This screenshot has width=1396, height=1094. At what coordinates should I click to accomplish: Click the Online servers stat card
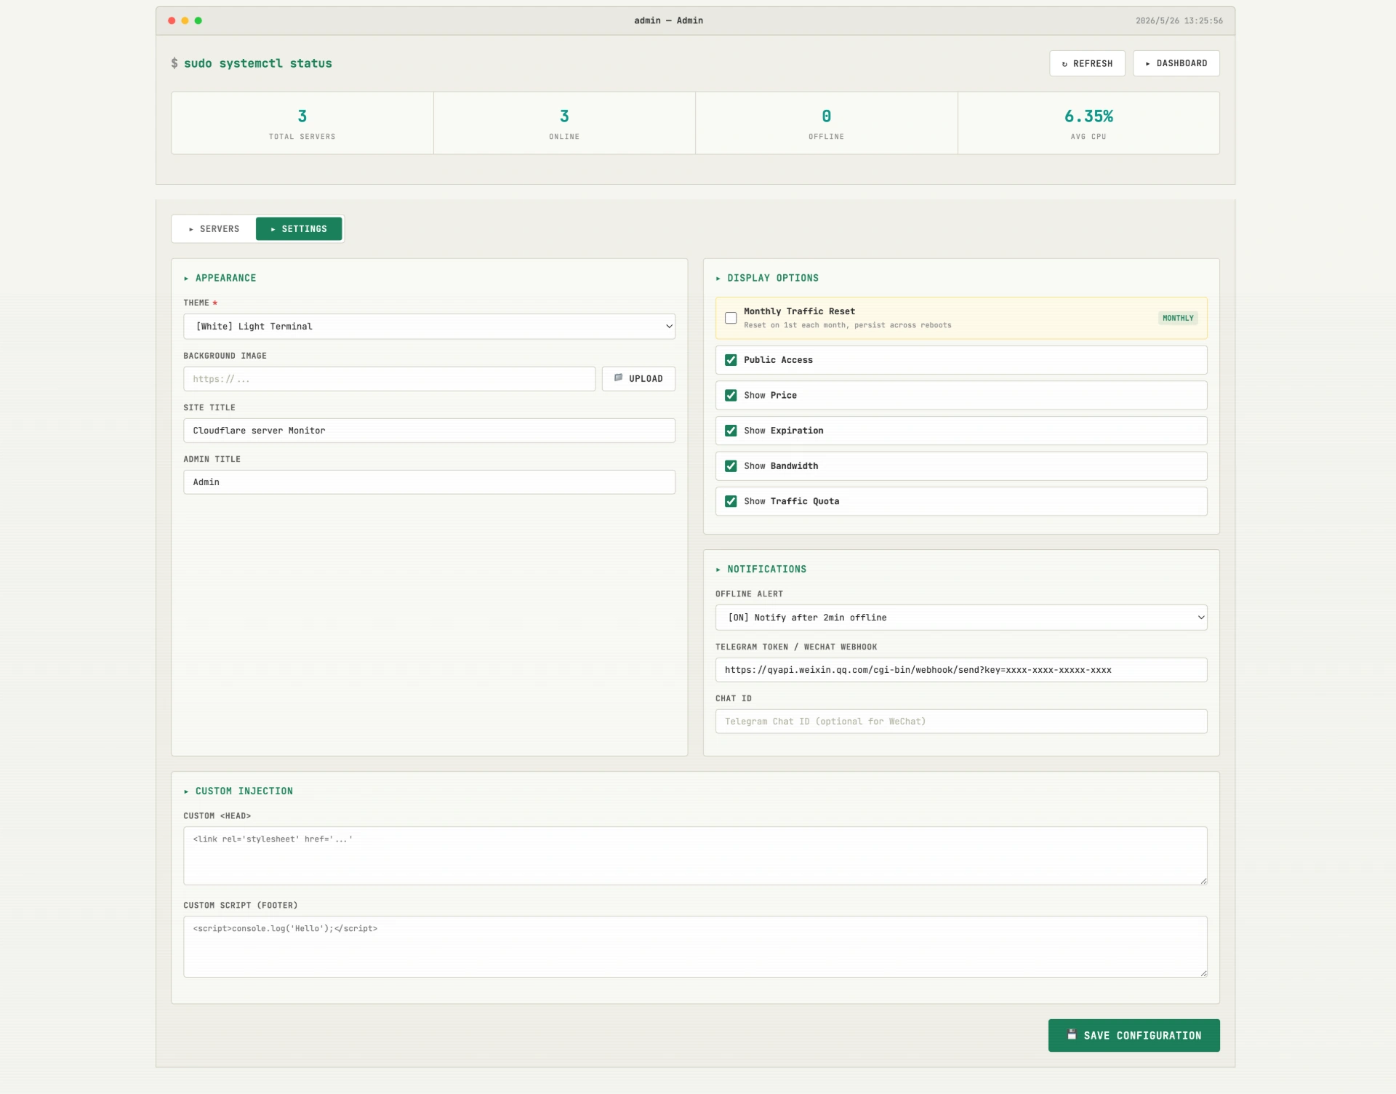pyautogui.click(x=564, y=123)
